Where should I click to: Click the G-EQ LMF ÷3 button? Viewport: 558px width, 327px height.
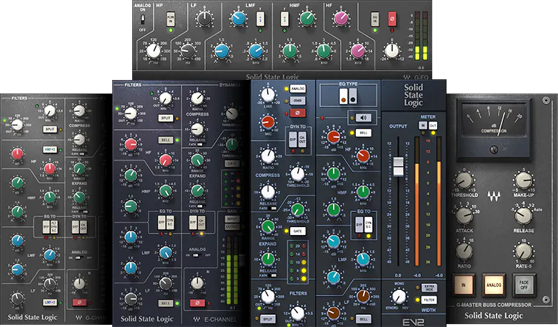(261, 19)
